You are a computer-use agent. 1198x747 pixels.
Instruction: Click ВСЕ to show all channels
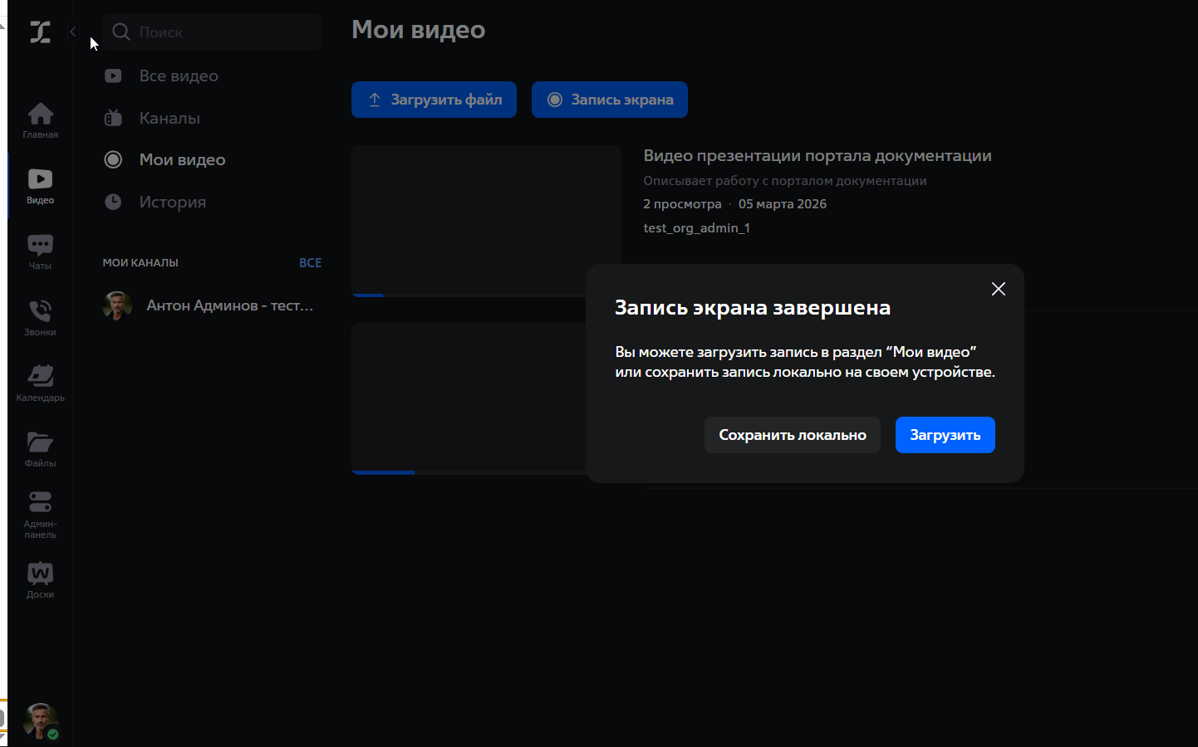(x=310, y=262)
